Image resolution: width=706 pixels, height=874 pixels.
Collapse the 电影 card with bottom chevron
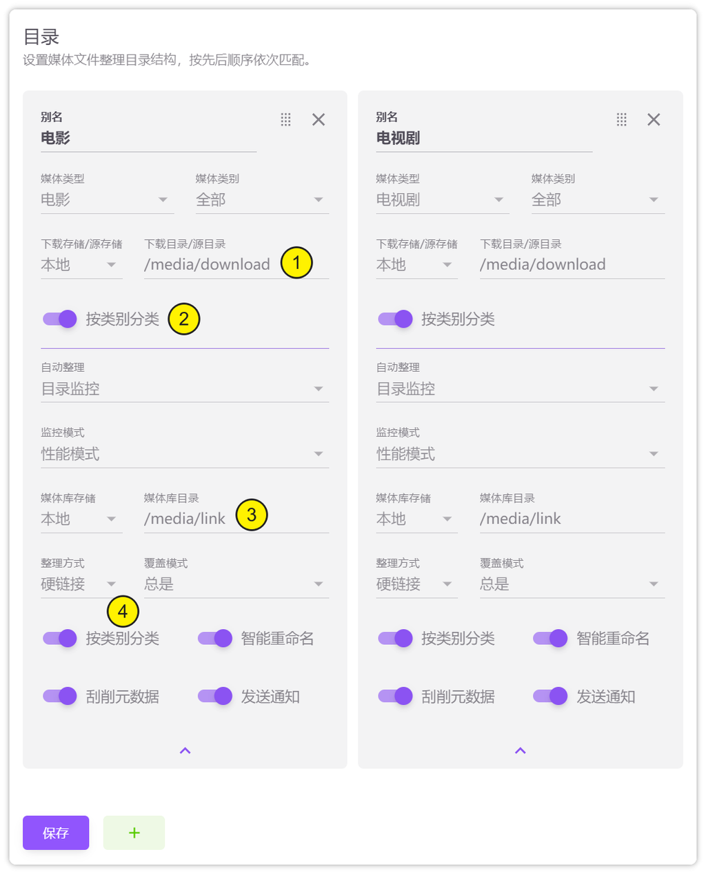pos(185,751)
